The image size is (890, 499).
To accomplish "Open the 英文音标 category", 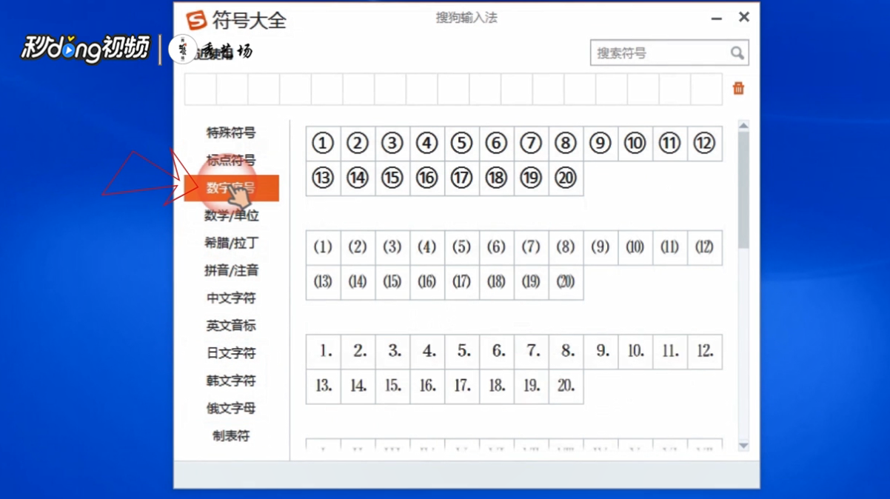I will coord(231,326).
